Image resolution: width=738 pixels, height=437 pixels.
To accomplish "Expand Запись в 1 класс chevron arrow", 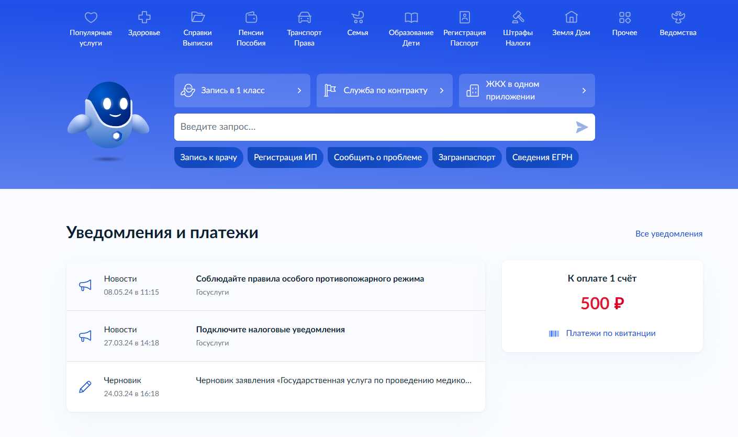I will pyautogui.click(x=299, y=91).
